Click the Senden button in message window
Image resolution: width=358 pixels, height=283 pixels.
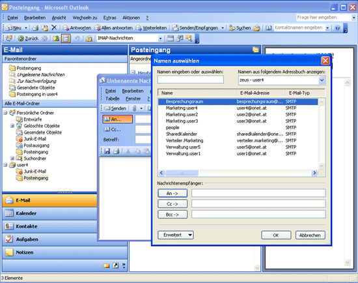[x=115, y=108]
